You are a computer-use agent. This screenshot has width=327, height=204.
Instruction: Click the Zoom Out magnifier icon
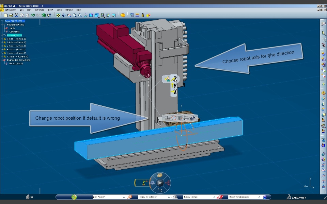(x=80, y=15)
